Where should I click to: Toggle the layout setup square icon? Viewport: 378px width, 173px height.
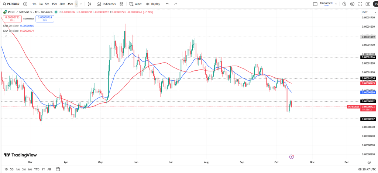click(x=315, y=4)
